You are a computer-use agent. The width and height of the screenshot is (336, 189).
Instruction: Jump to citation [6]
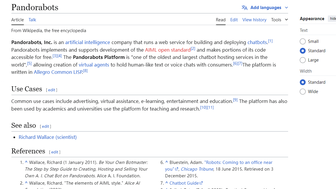pyautogui.click(x=235, y=63)
